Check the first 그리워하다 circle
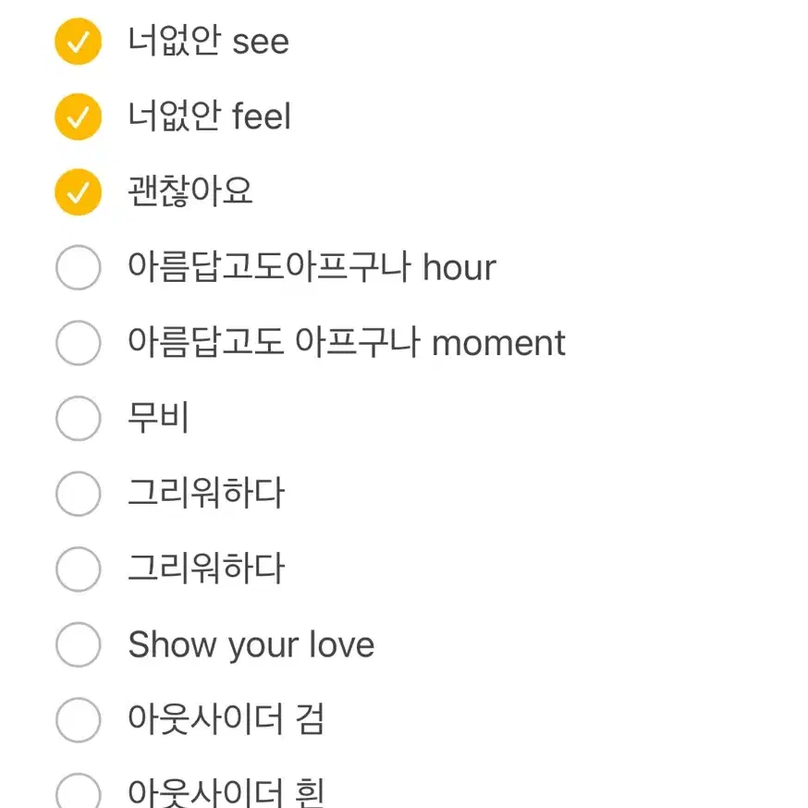The height and width of the screenshot is (808, 808). pos(79,494)
